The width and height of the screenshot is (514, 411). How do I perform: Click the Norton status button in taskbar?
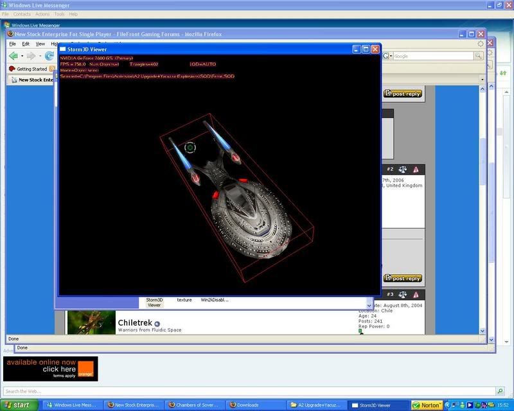click(x=427, y=405)
